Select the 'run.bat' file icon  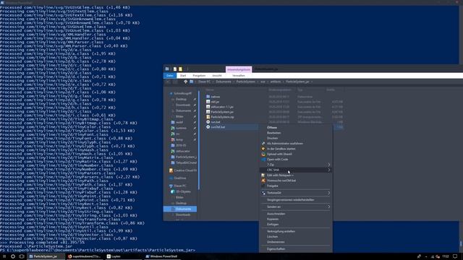point(208,122)
